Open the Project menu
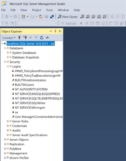This screenshot has width=126, height=161. click(36, 10)
